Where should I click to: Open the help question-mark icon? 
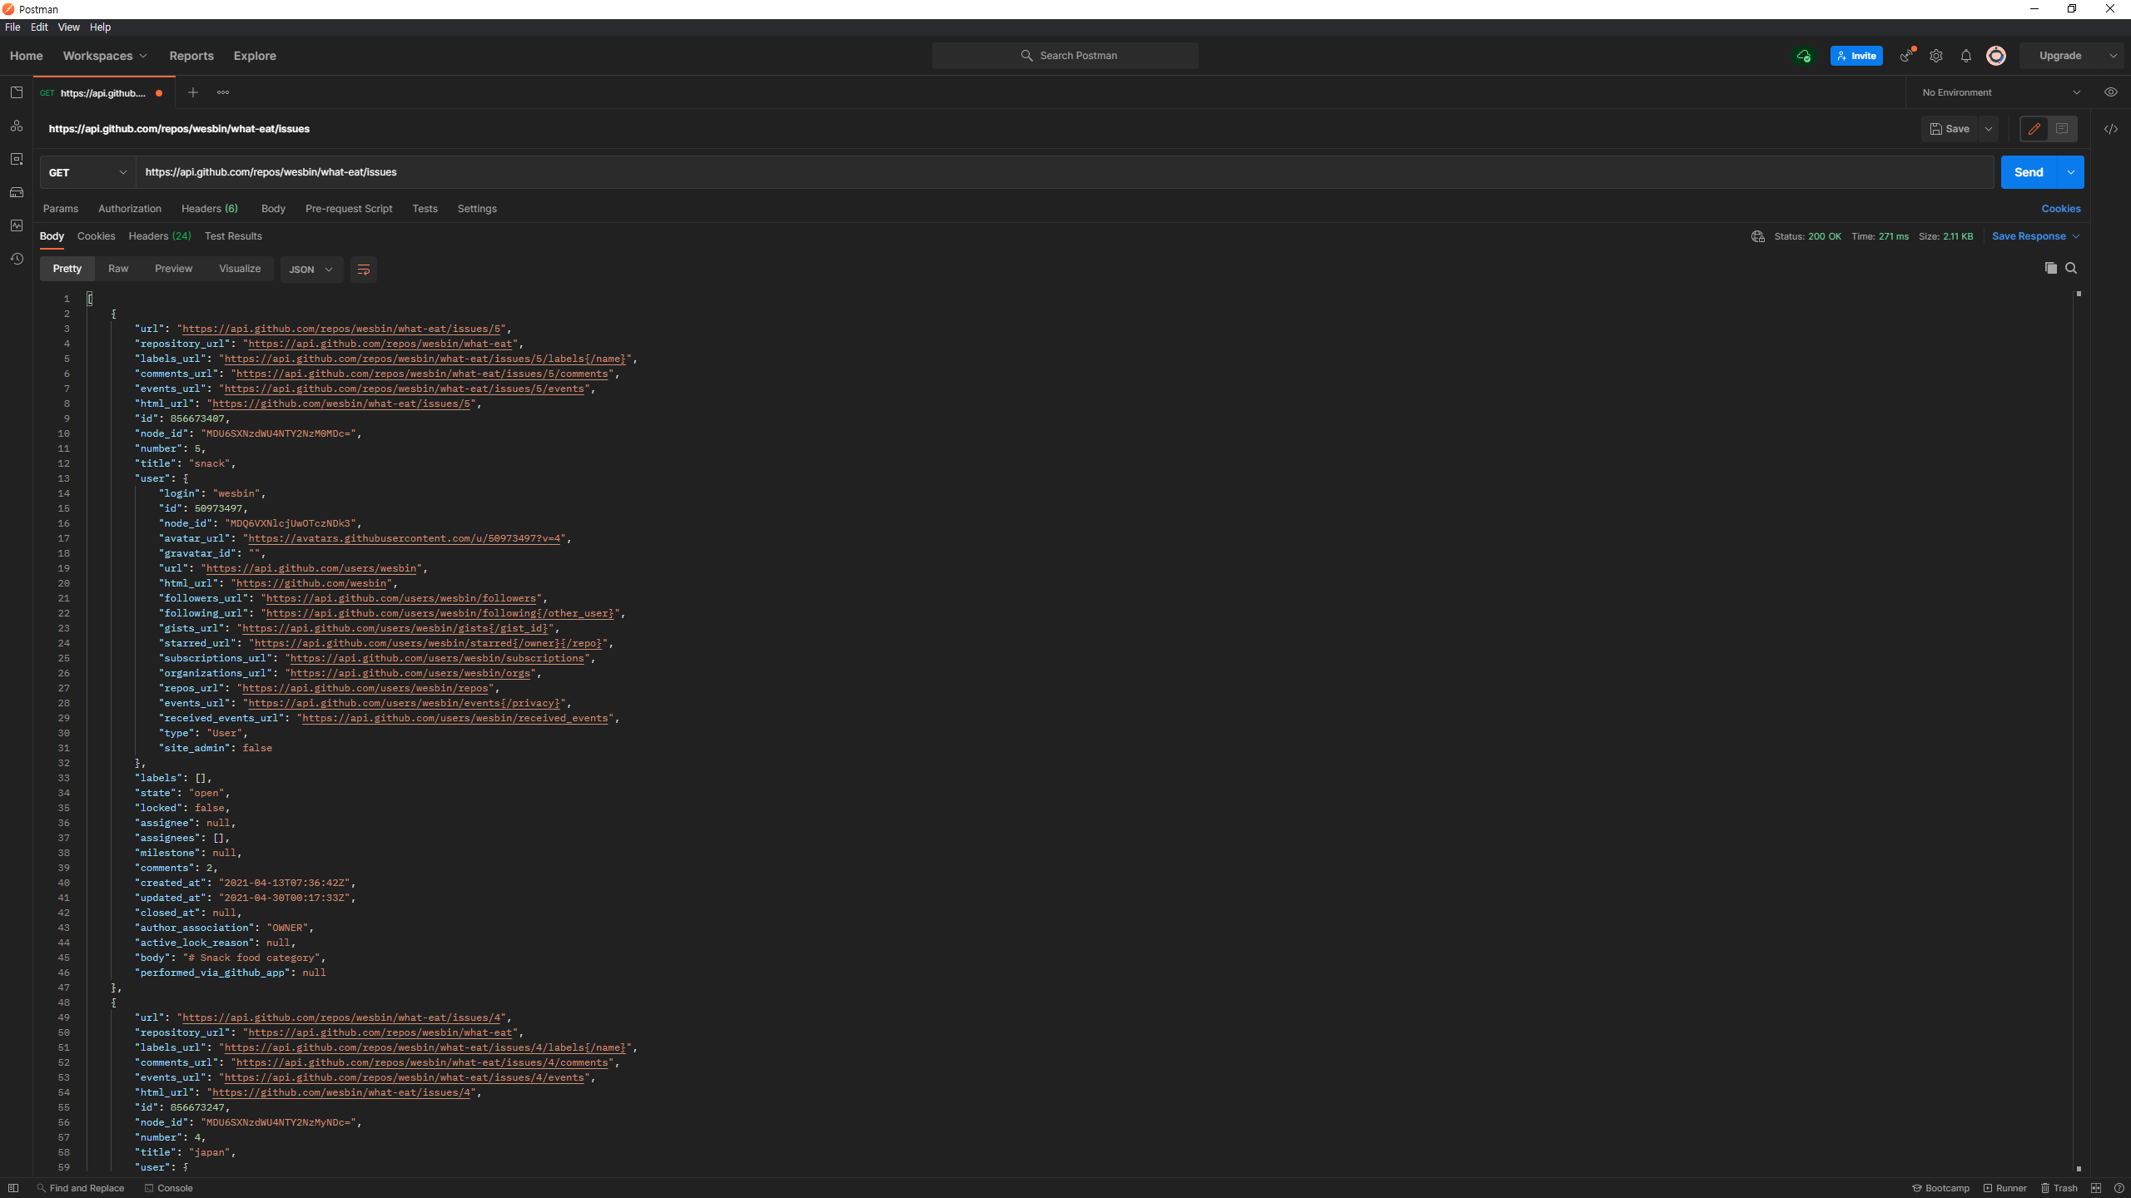(x=2119, y=1188)
